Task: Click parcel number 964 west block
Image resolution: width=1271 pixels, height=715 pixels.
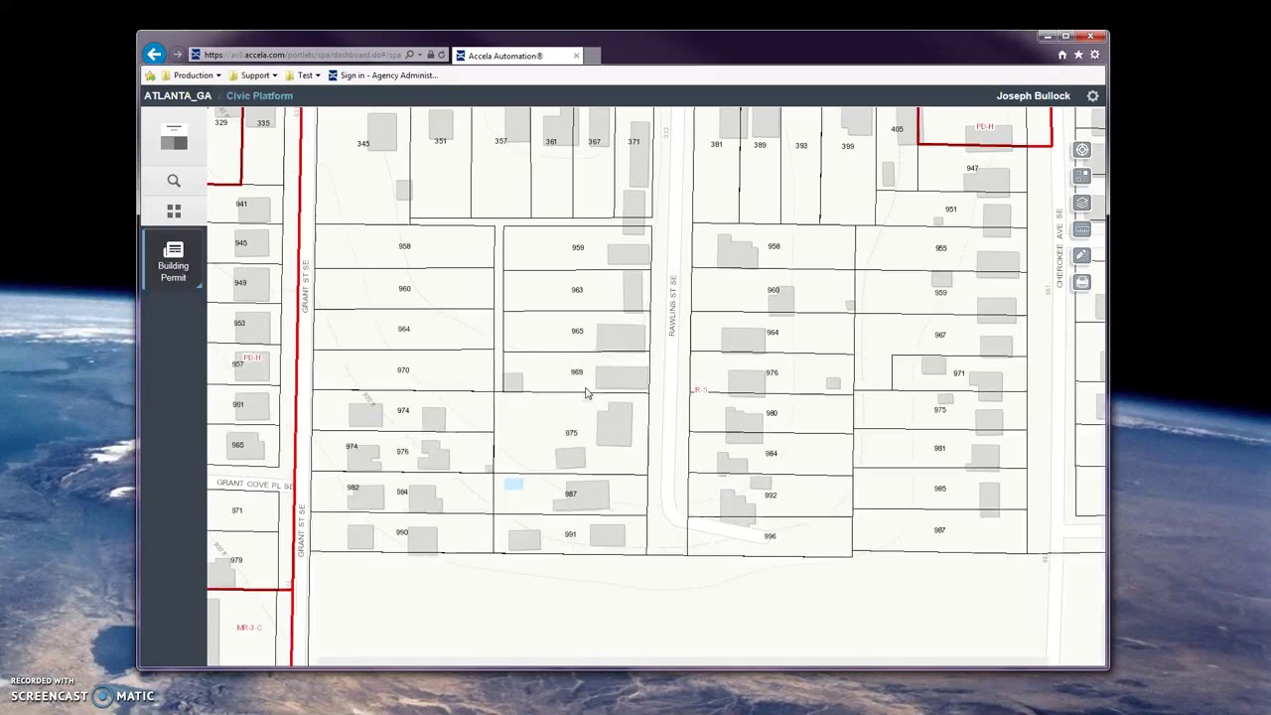Action: click(x=403, y=330)
